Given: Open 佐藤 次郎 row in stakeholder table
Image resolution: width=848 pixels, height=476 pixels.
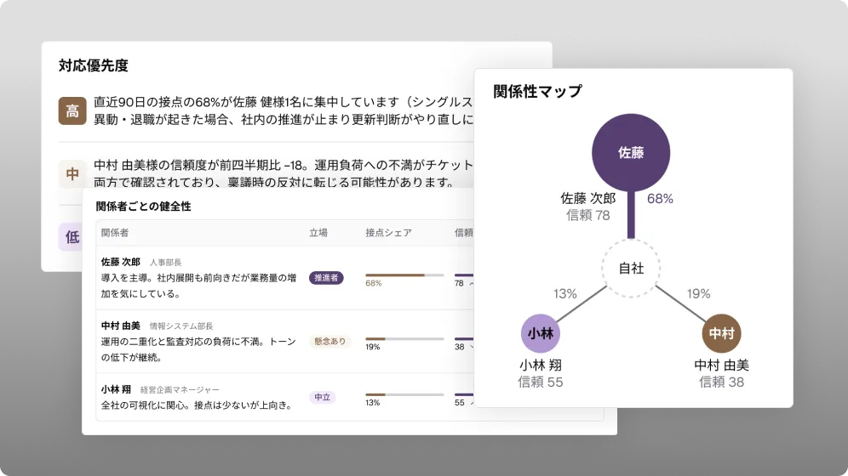Looking at the screenshot, I should (x=285, y=278).
